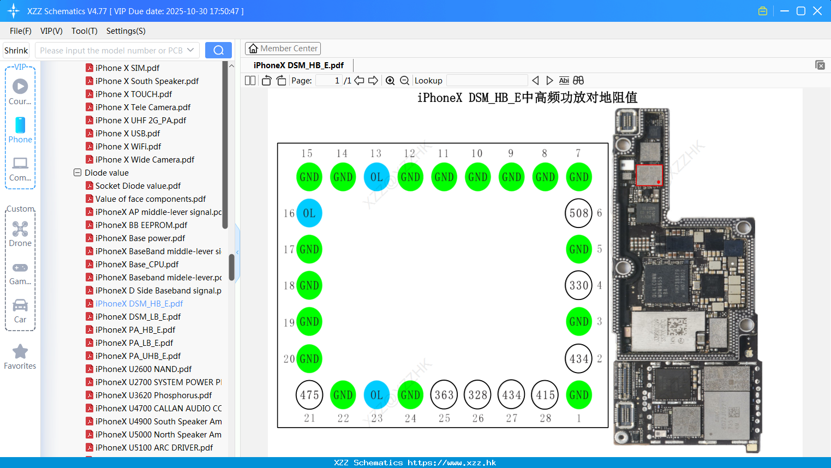This screenshot has width=831, height=468.
Task: Toggle the two-page layout view icon
Action: (x=250, y=80)
